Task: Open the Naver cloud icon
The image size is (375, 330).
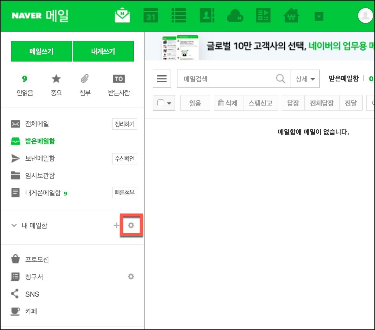Action: coord(235,16)
